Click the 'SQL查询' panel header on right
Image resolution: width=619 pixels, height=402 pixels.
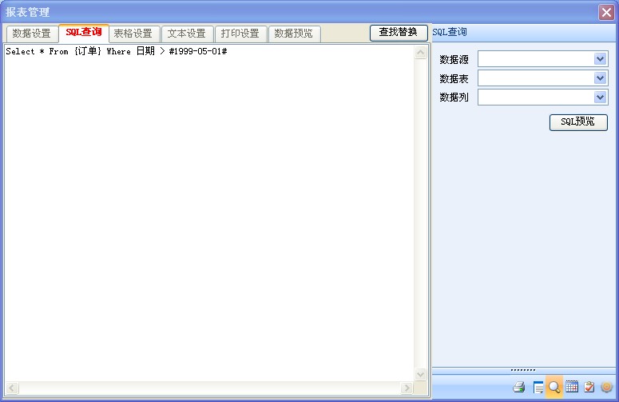[450, 32]
